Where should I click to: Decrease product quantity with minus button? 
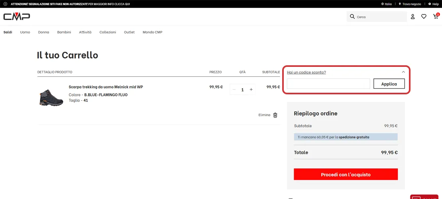(234, 90)
